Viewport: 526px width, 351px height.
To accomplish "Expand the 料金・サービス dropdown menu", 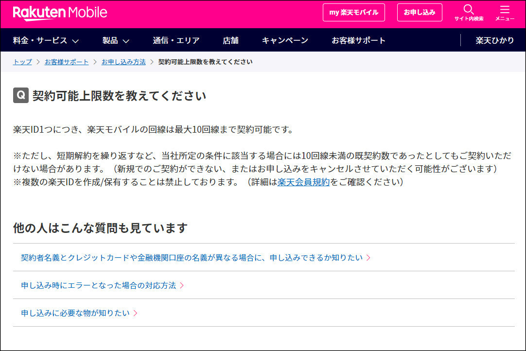I will [46, 41].
